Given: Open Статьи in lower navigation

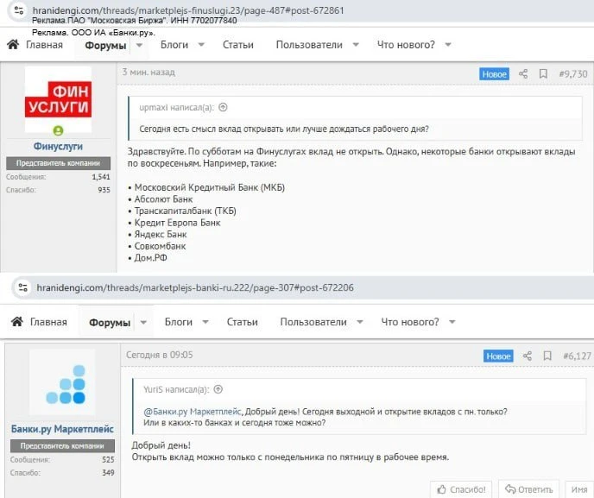Looking at the screenshot, I should [242, 322].
